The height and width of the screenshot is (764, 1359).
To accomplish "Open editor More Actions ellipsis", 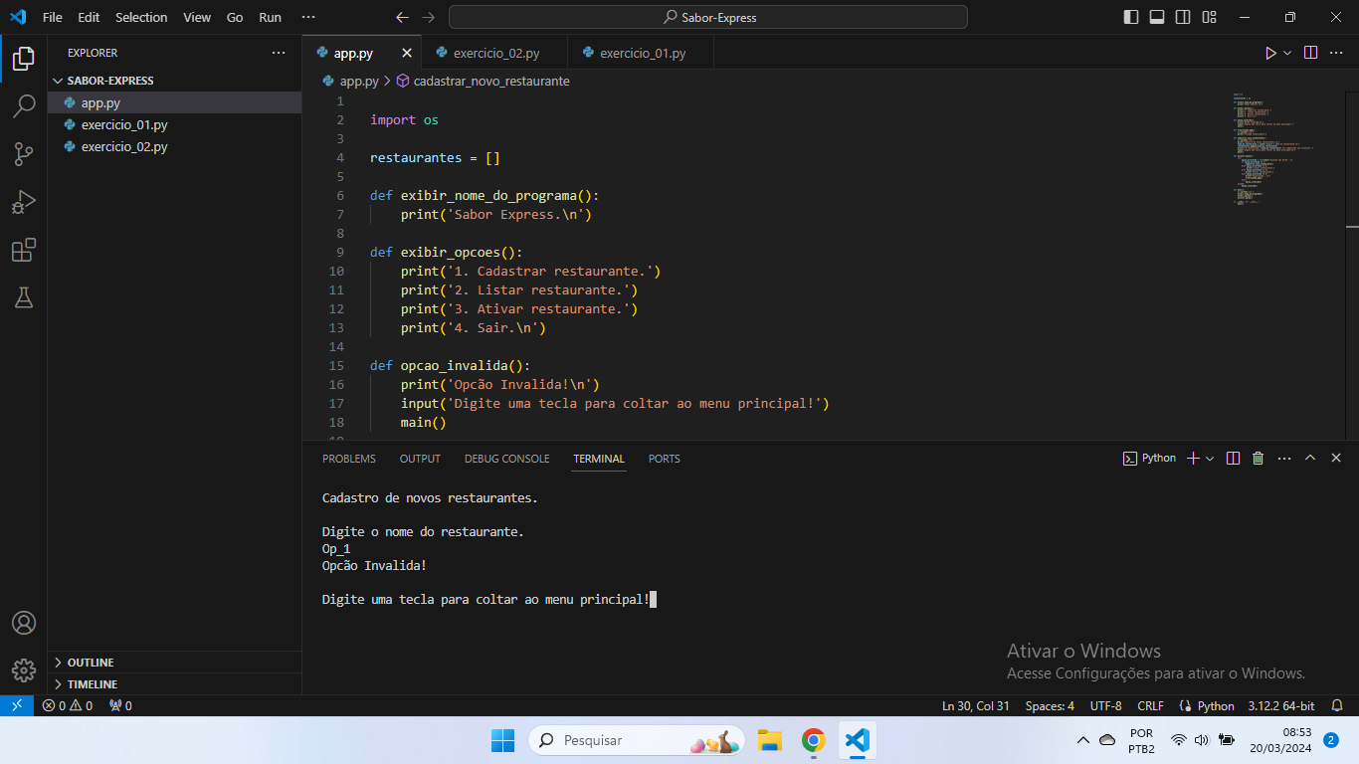I will [1336, 53].
